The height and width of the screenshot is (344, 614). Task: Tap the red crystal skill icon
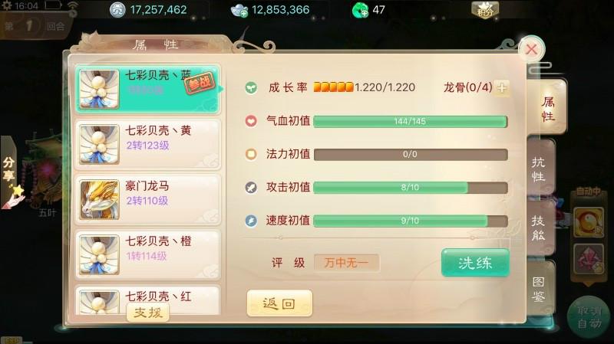point(588,259)
